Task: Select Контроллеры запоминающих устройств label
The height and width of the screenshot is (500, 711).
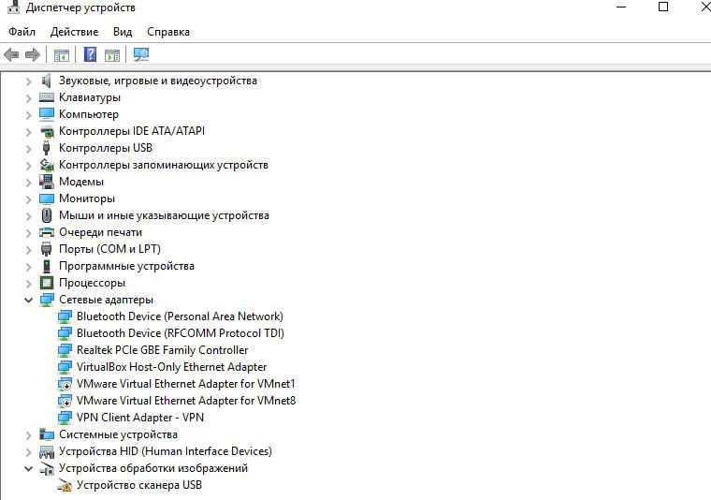Action: (x=164, y=165)
